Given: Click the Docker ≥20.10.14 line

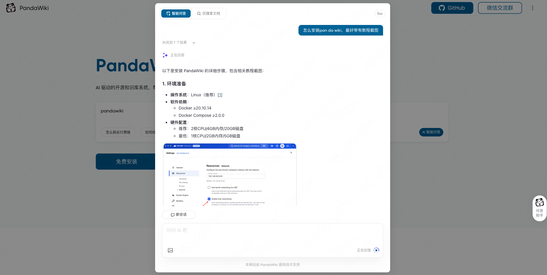Looking at the screenshot, I should coord(195,108).
